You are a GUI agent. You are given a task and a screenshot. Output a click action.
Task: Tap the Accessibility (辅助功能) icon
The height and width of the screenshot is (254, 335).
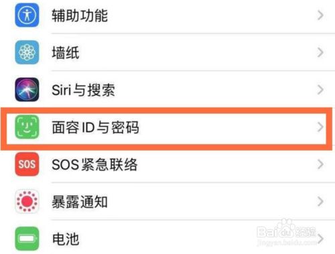[x=27, y=15]
